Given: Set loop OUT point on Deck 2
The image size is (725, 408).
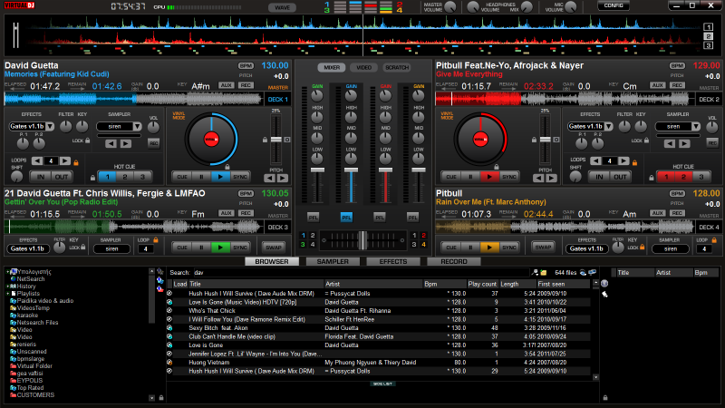Looking at the screenshot, I should coord(620,177).
